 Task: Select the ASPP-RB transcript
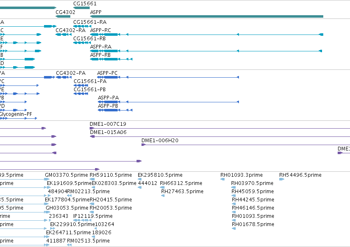point(111,59)
